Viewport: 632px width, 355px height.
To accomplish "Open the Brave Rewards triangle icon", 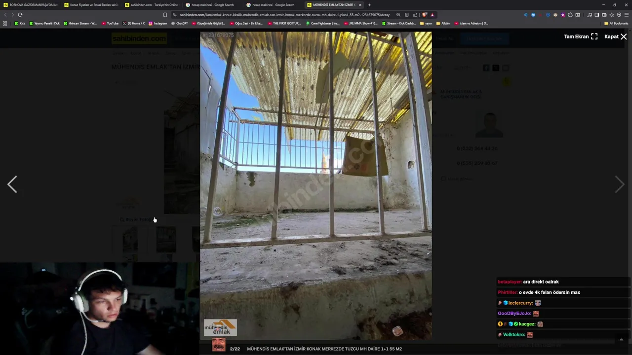I will click(x=433, y=15).
